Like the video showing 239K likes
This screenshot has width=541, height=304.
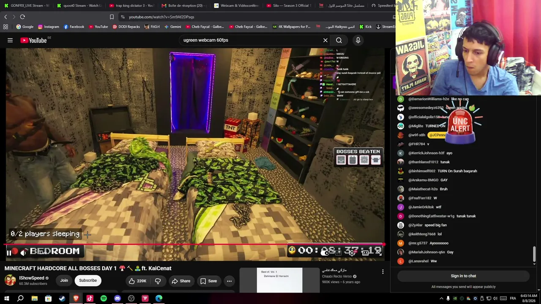tap(138, 281)
